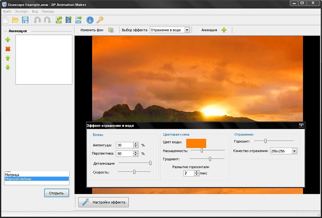This screenshot has width=322, height=218.
Task: Minimize the DP Animation Maker window
Action: point(295,3)
